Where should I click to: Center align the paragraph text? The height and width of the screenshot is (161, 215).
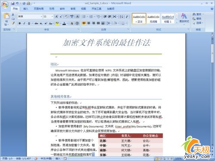(89, 23)
